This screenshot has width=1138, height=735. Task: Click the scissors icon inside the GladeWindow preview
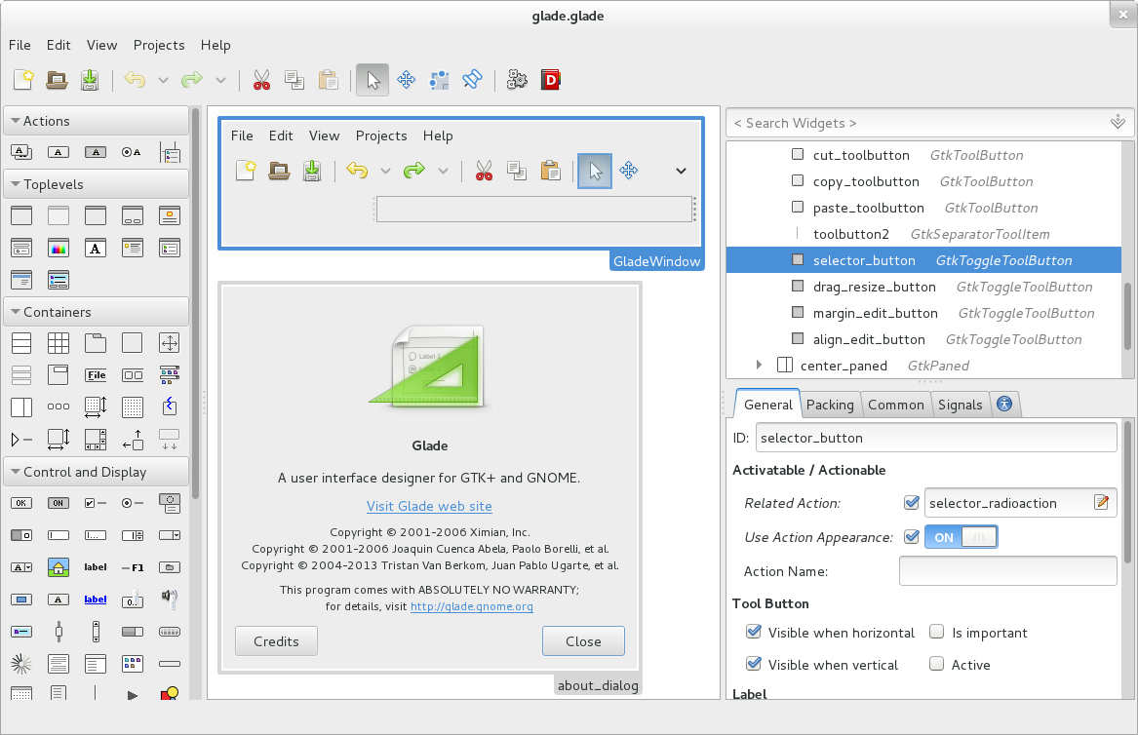[x=484, y=171]
